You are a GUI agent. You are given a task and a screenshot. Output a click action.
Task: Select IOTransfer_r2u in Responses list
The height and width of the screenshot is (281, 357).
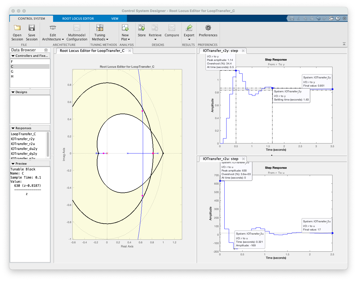pos(28,144)
